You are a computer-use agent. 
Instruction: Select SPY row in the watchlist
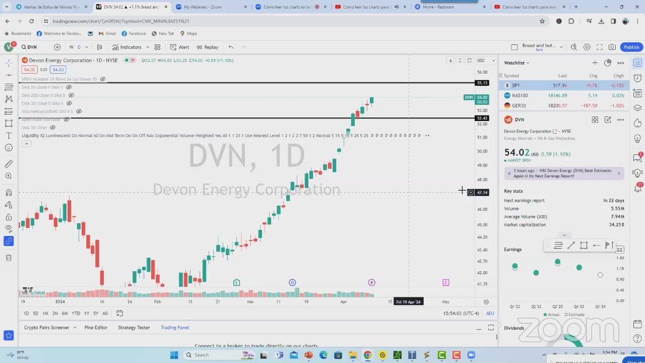[x=564, y=85]
